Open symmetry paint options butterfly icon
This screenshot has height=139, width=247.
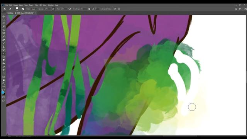point(119,9)
